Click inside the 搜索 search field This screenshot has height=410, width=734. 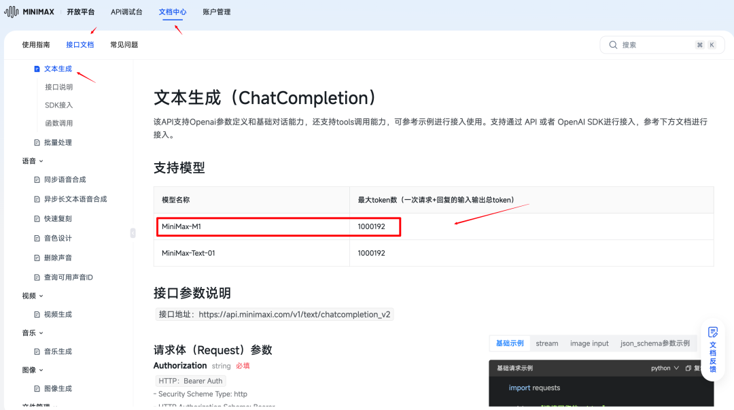point(646,44)
